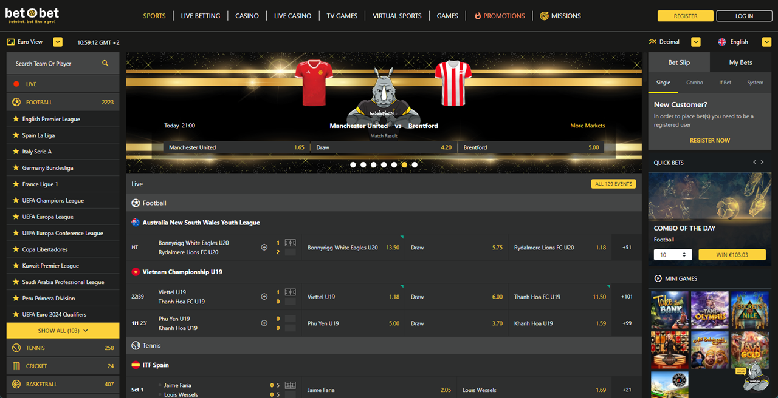The image size is (778, 398).
Task: Open the Euro View dropdown
Action: [x=58, y=41]
